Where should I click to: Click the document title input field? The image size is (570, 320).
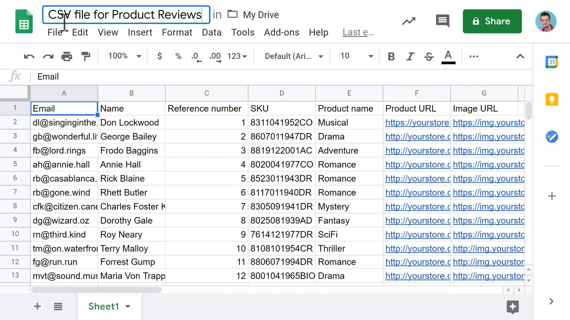point(126,15)
